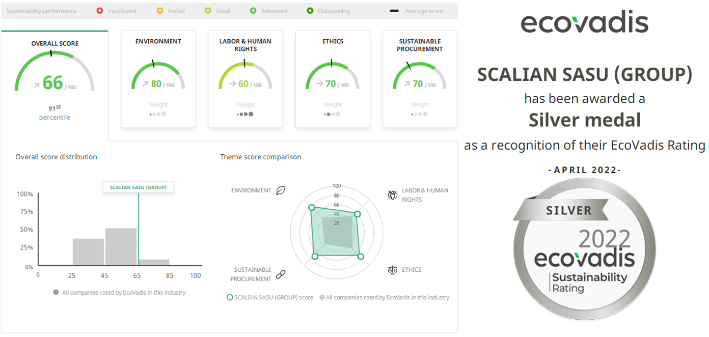Click the overall score 66 gauge value
The height and width of the screenshot is (337, 709).
pyautogui.click(x=52, y=82)
